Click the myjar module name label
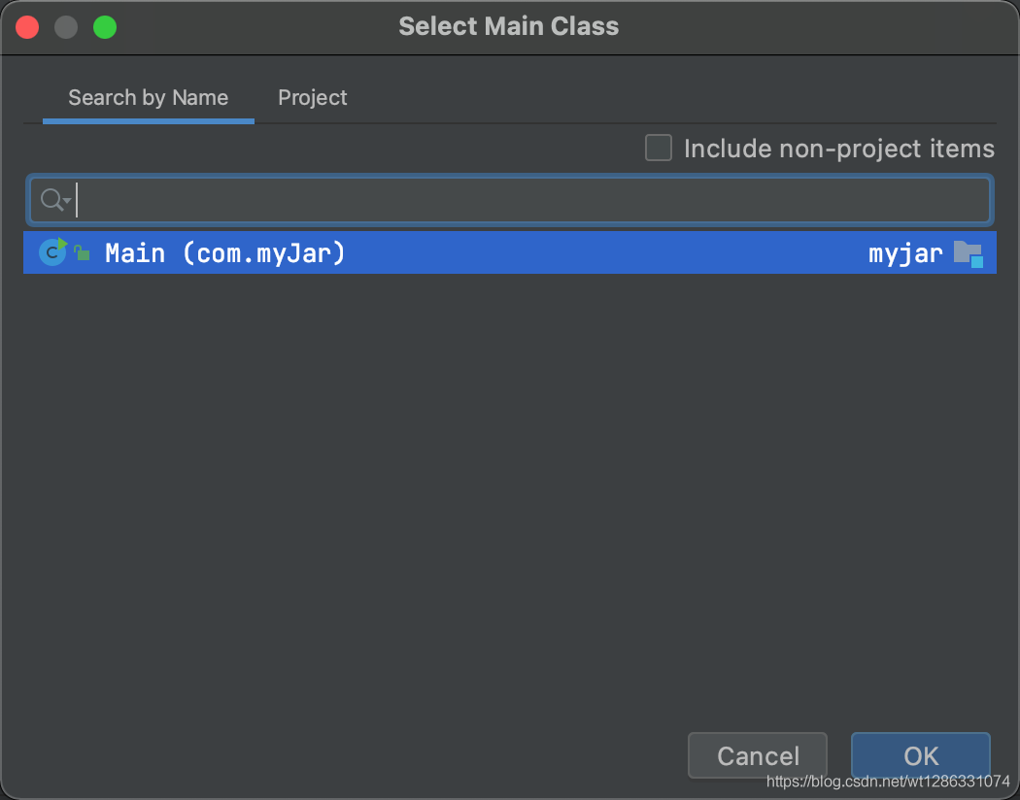Viewport: 1020px width, 800px height. click(x=905, y=253)
